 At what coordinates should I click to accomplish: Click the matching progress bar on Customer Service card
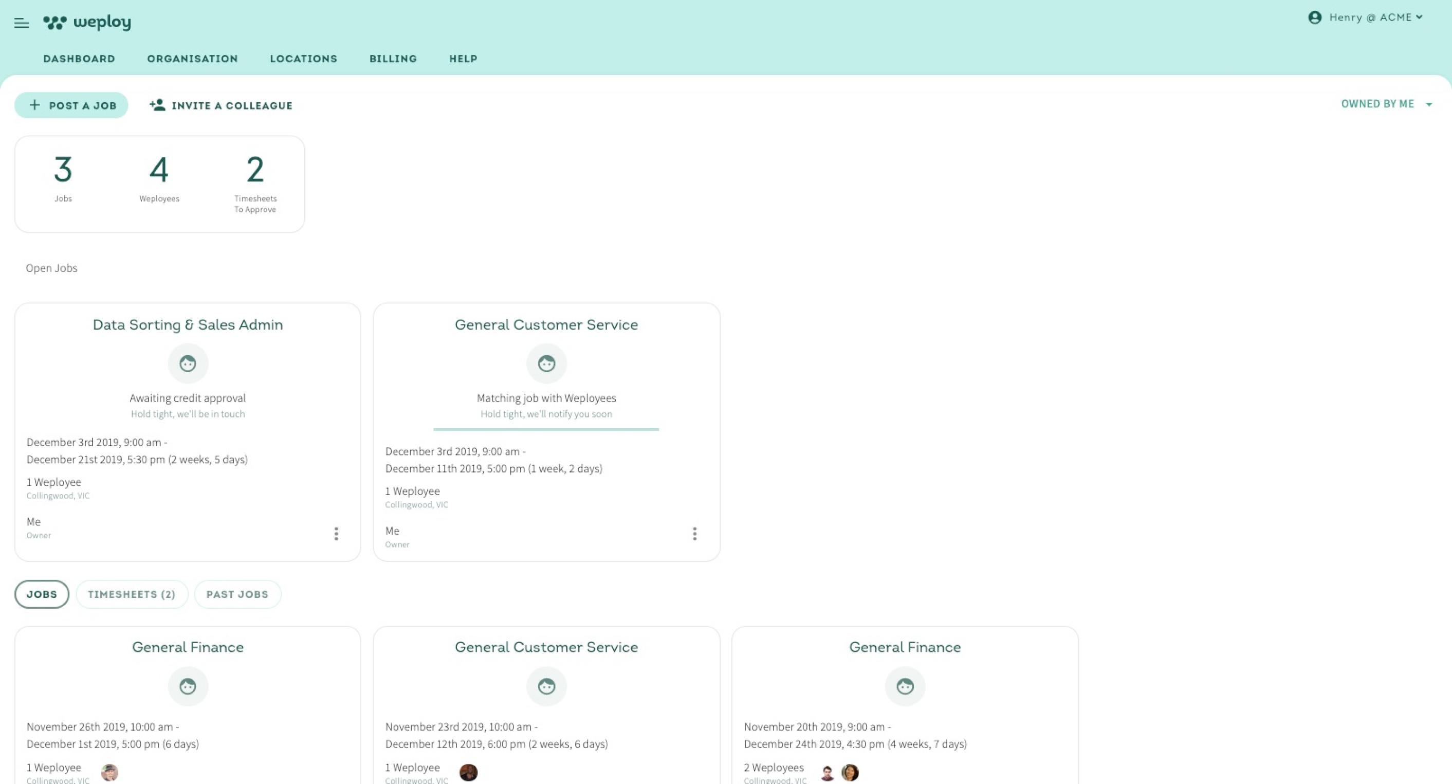[546, 429]
